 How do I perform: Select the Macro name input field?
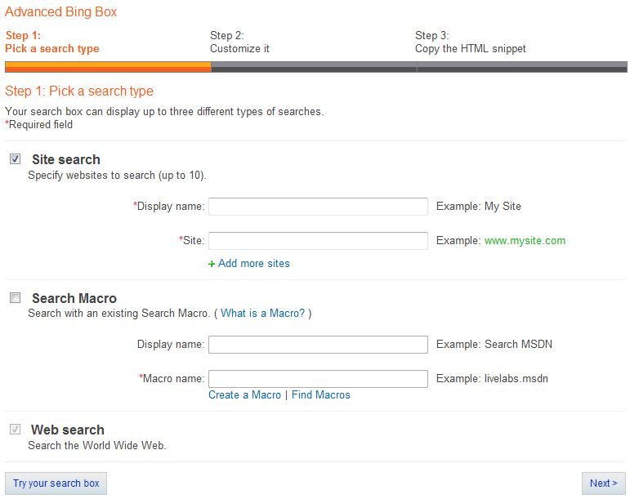pos(318,379)
